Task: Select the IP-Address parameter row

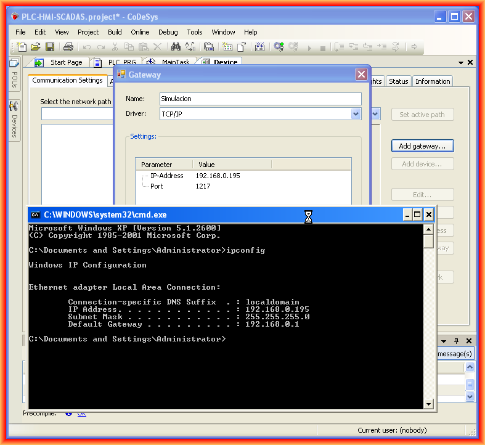Action: (x=166, y=176)
